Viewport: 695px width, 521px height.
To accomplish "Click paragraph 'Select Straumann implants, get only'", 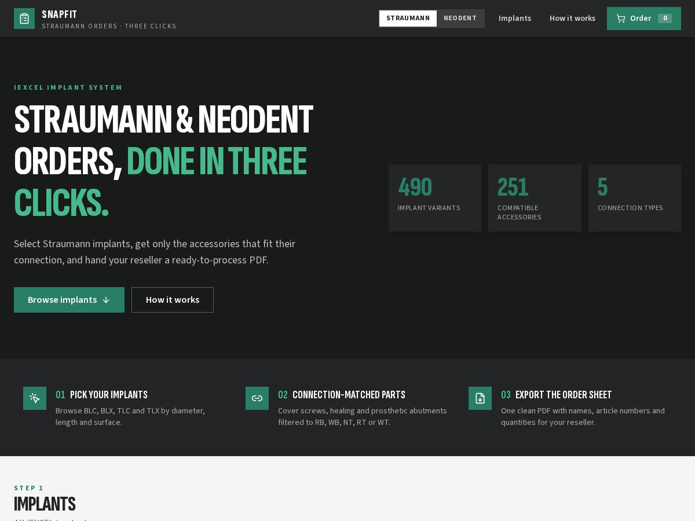I will pos(155,252).
